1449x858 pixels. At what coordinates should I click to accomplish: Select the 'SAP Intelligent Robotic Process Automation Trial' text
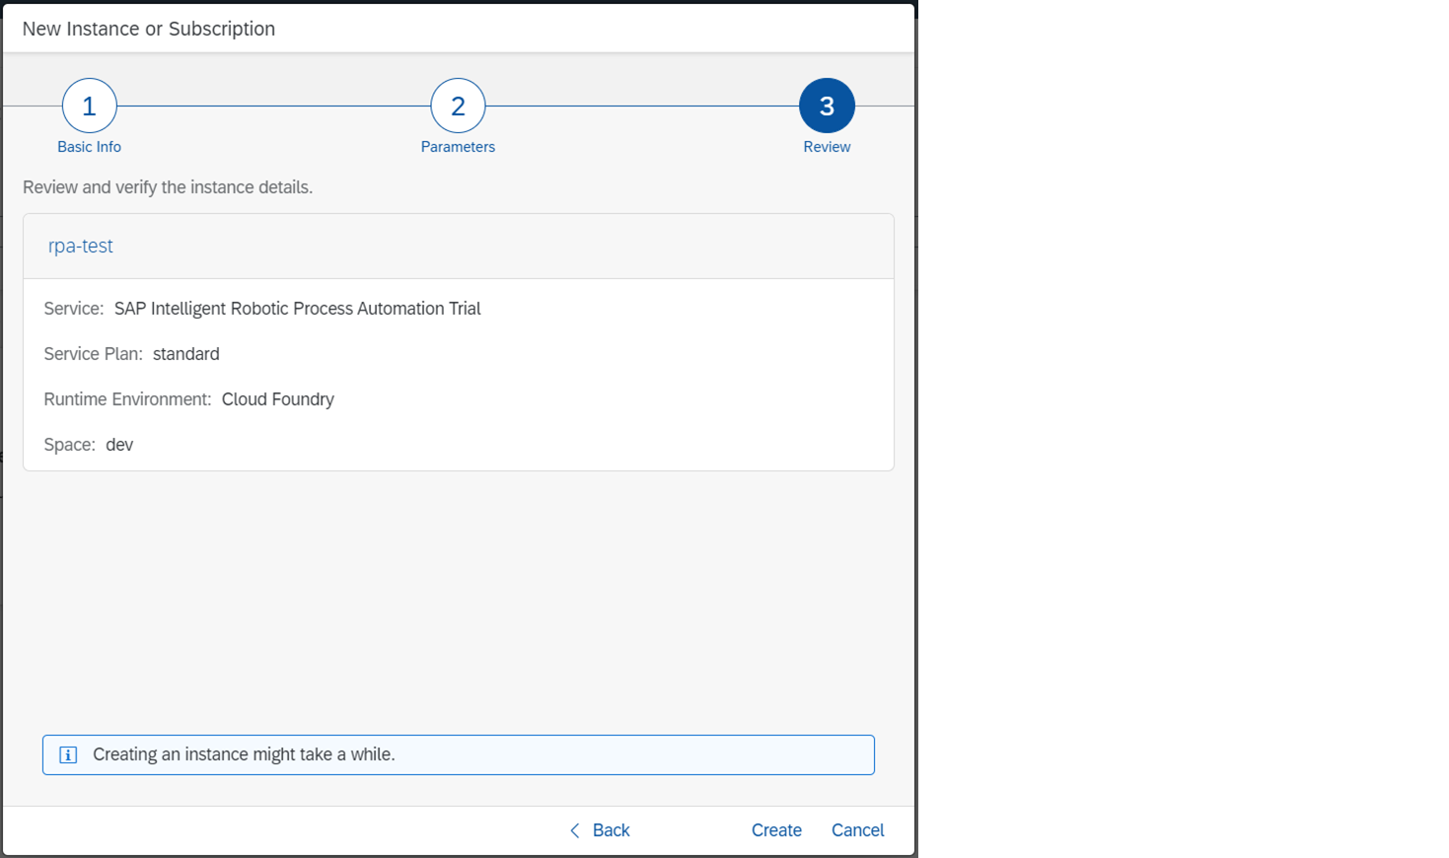(x=298, y=309)
